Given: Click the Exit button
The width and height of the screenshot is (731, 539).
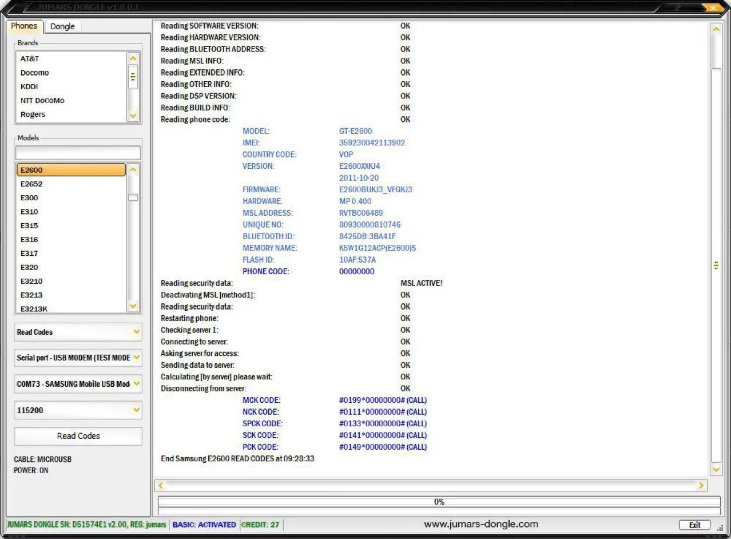Looking at the screenshot, I should (694, 525).
